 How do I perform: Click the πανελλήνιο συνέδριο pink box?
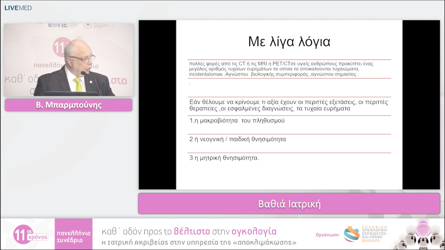[x=73, y=234]
